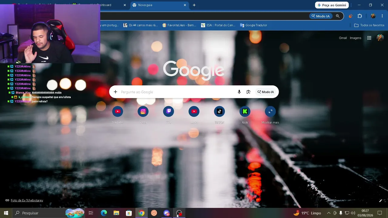Click the zoom magnifier in the address bar

pos(338,16)
